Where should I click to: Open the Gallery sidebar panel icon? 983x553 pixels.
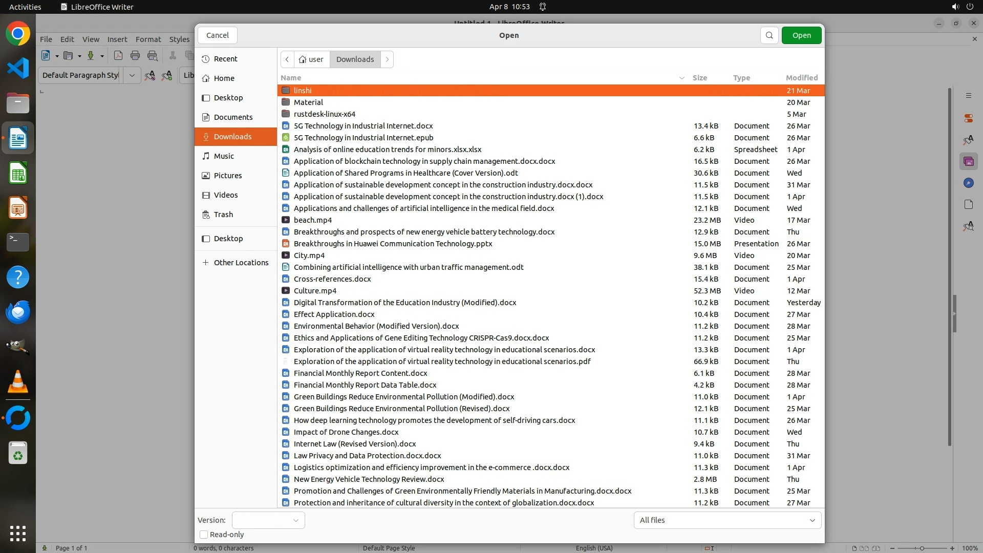(968, 162)
